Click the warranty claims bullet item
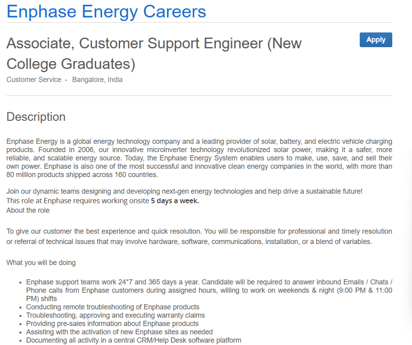Viewport: 412px width, 345px height. [115, 315]
